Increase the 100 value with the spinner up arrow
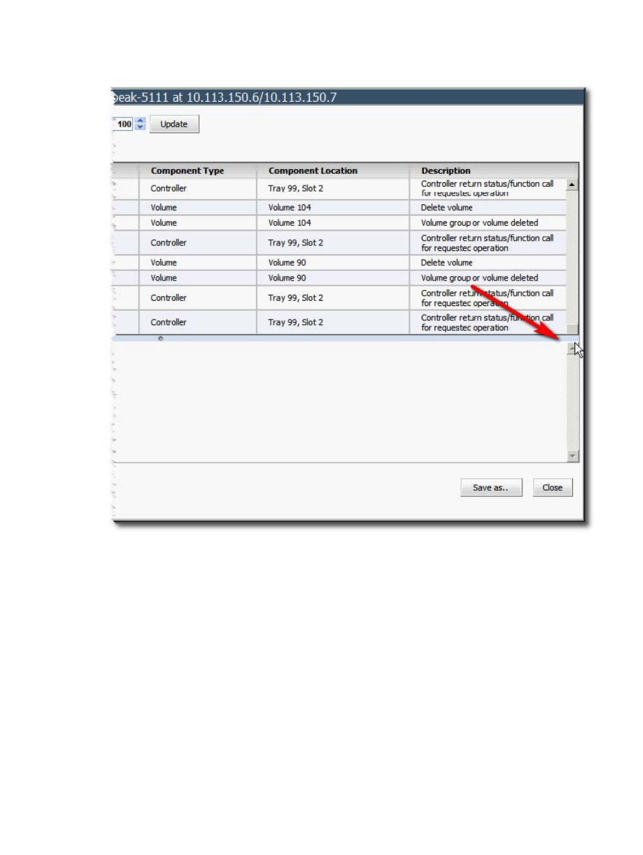 point(140,121)
